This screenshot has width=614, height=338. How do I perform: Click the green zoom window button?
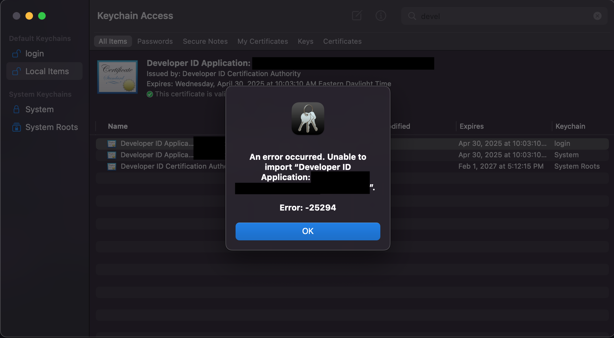point(42,16)
